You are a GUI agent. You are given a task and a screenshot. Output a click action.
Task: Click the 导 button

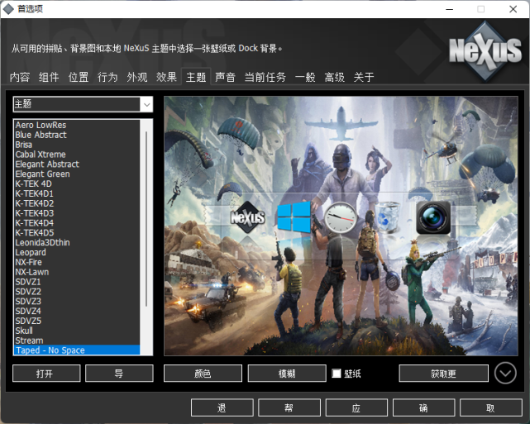click(119, 374)
